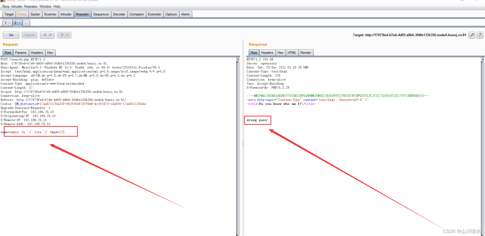485x236 pixels.
Task: Select the Repeater tool tab
Action: [x=82, y=14]
